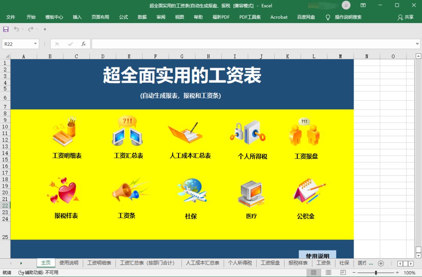Click the 共享 button at top right

click(406, 17)
